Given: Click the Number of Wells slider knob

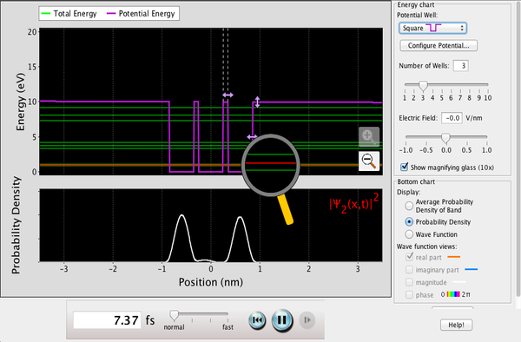Looking at the screenshot, I should [x=423, y=86].
